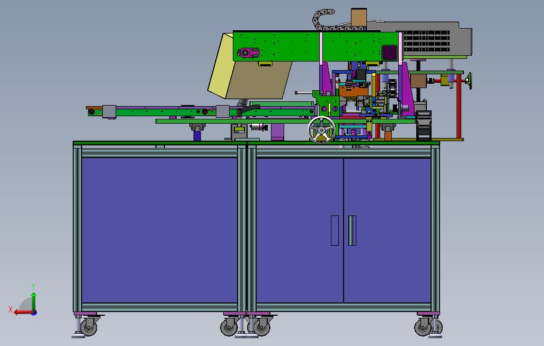Select the white spoked handwheel on machine front
The width and height of the screenshot is (544, 346).
click(x=322, y=130)
